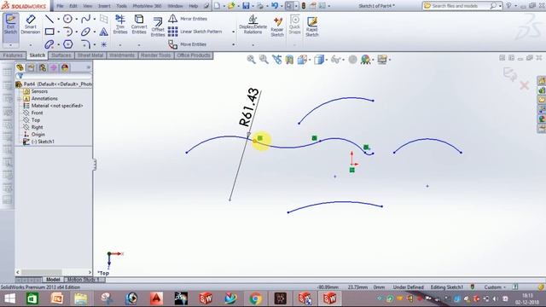
Task: Click Zoom to Area icon
Action: (264, 60)
